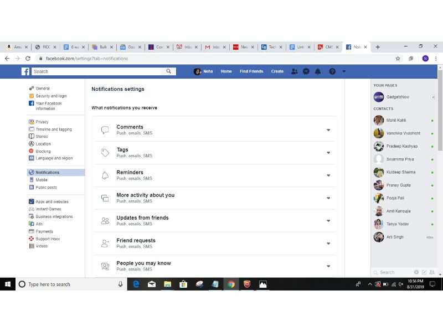Expand the Friend requests notification section

tap(328, 243)
